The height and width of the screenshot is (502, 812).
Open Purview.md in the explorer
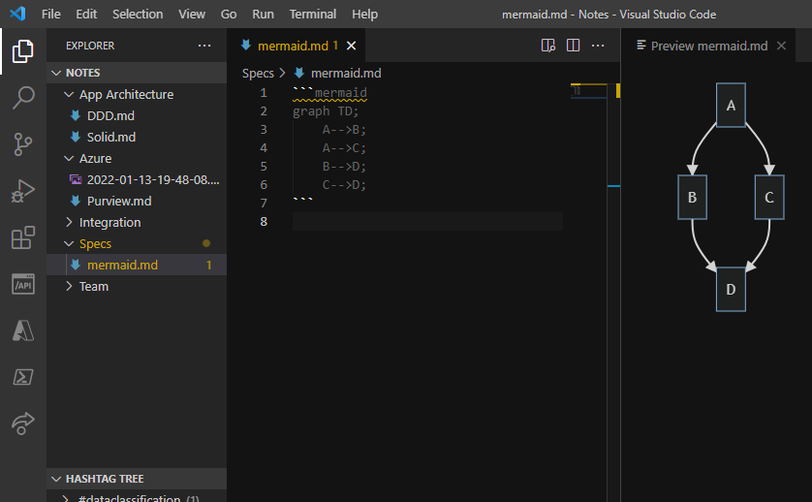(137, 201)
